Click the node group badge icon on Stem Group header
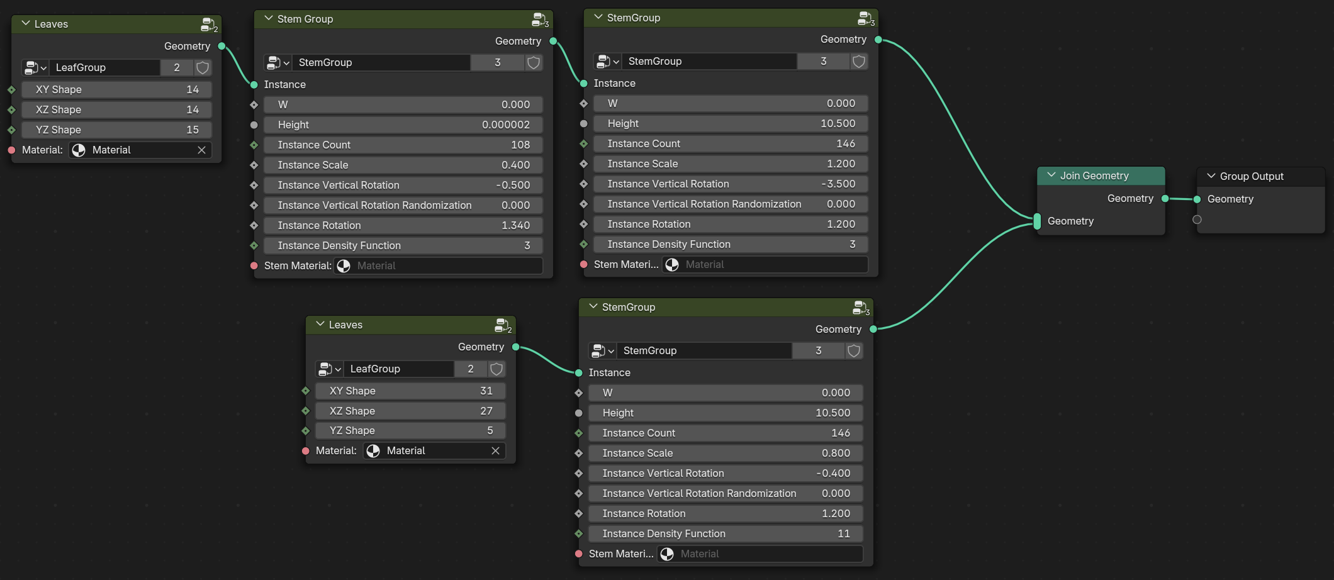Screen dimensions: 1334x580 pyautogui.click(x=539, y=20)
